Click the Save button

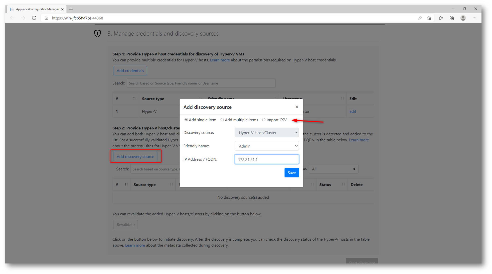coord(291,173)
